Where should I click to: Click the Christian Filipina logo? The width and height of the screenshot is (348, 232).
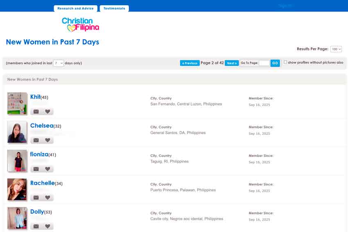(x=80, y=25)
